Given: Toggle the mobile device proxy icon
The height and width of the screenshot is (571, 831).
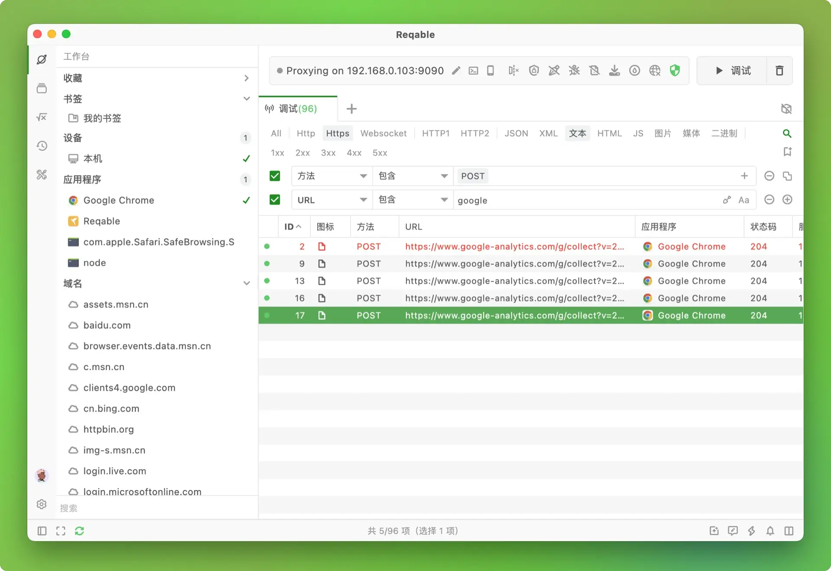Looking at the screenshot, I should tap(490, 71).
